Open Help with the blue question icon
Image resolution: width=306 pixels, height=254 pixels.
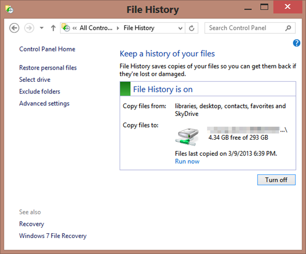pyautogui.click(x=296, y=43)
